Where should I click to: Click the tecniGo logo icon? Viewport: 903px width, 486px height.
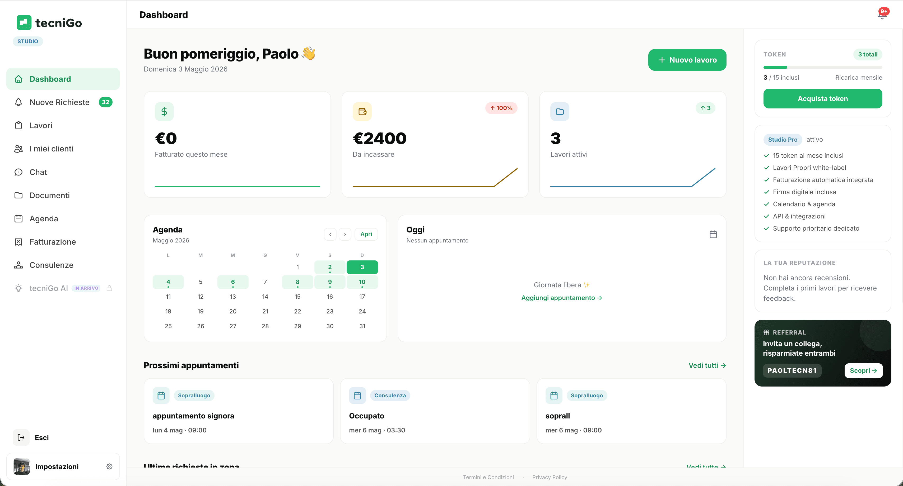point(24,22)
